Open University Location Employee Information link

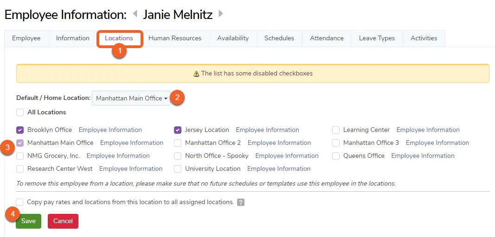point(279,168)
